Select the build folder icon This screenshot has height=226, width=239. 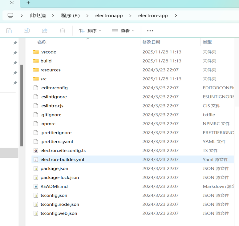pyautogui.click(x=36, y=61)
